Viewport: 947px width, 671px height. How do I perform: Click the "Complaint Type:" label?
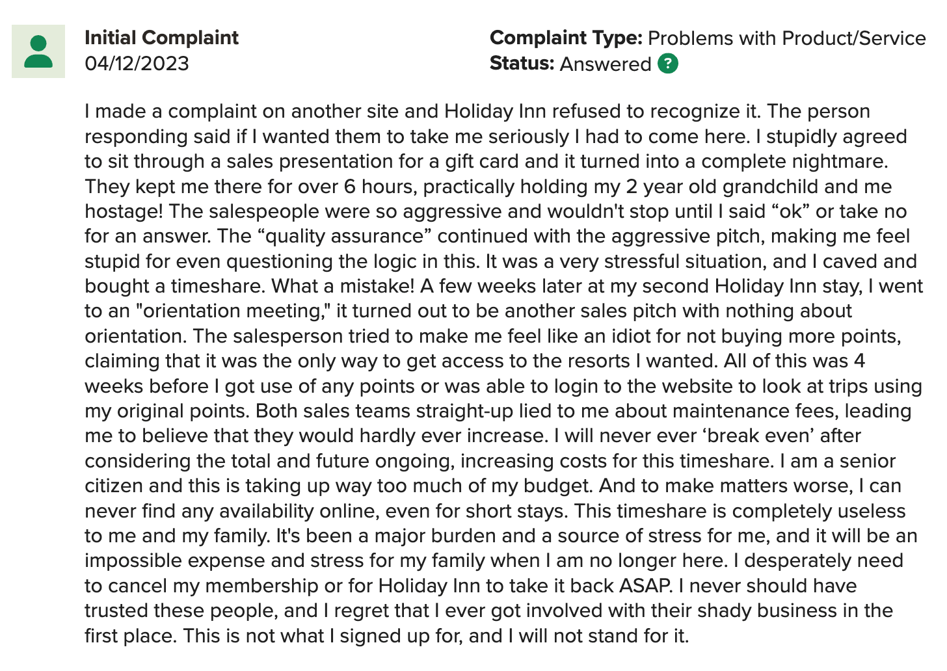pos(566,38)
